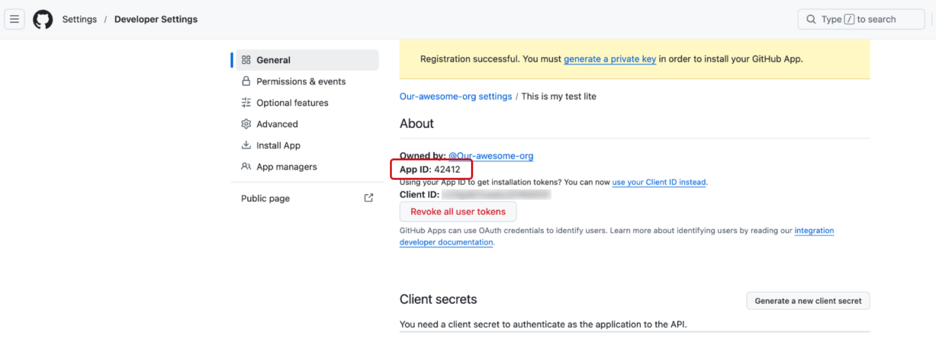Click use your Client ID instead link

pyautogui.click(x=659, y=182)
